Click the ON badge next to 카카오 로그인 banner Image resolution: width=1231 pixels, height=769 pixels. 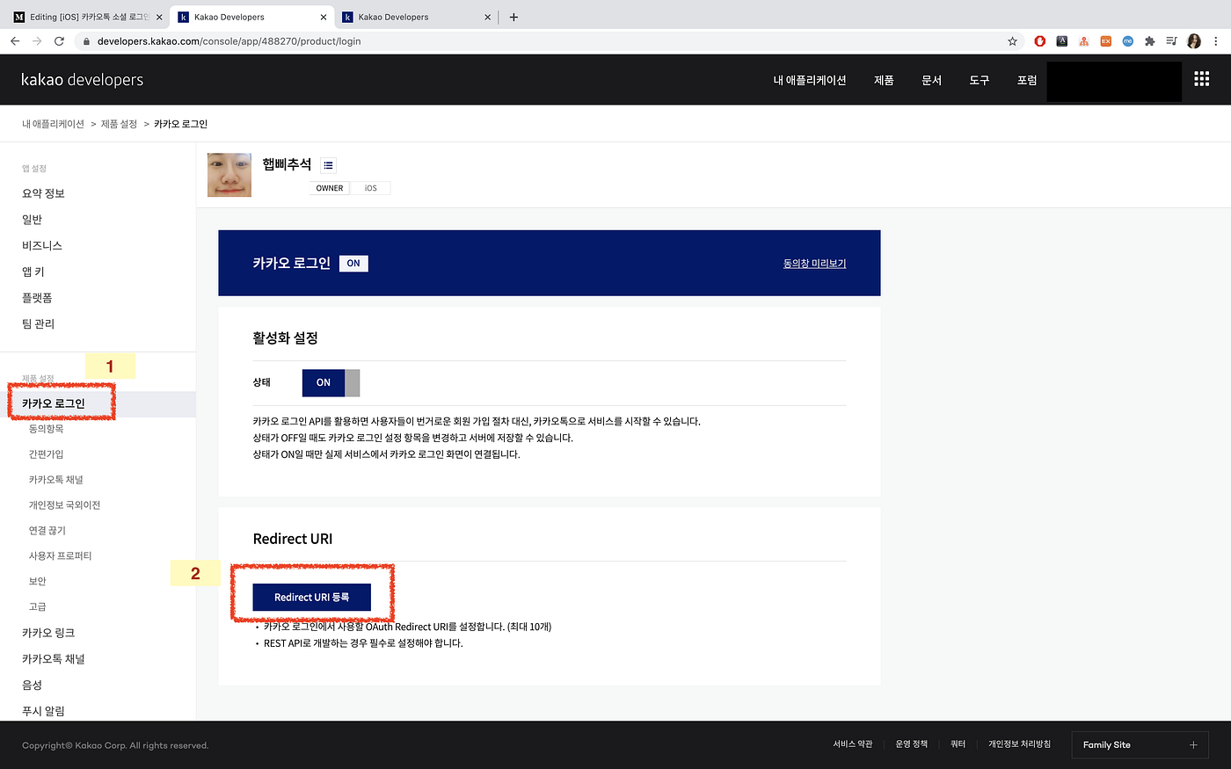click(353, 264)
